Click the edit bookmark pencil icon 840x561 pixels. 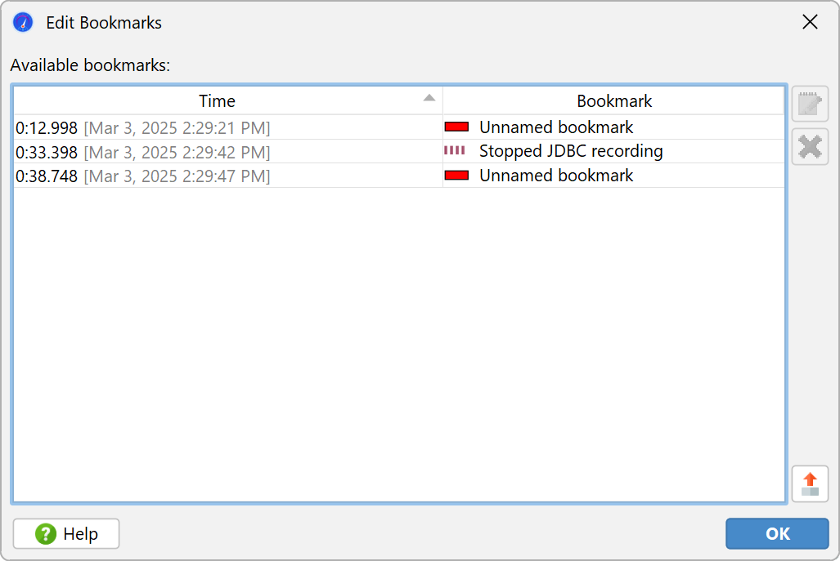point(810,104)
